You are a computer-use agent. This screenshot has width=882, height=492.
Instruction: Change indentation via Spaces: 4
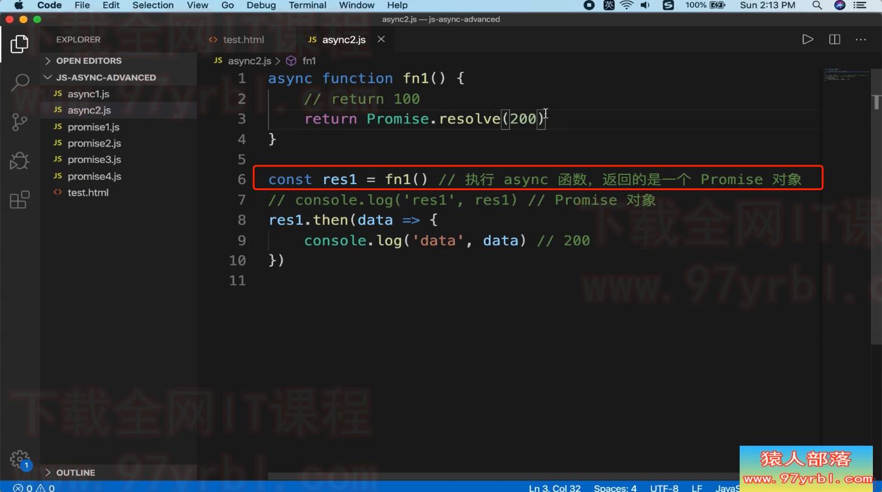point(615,488)
